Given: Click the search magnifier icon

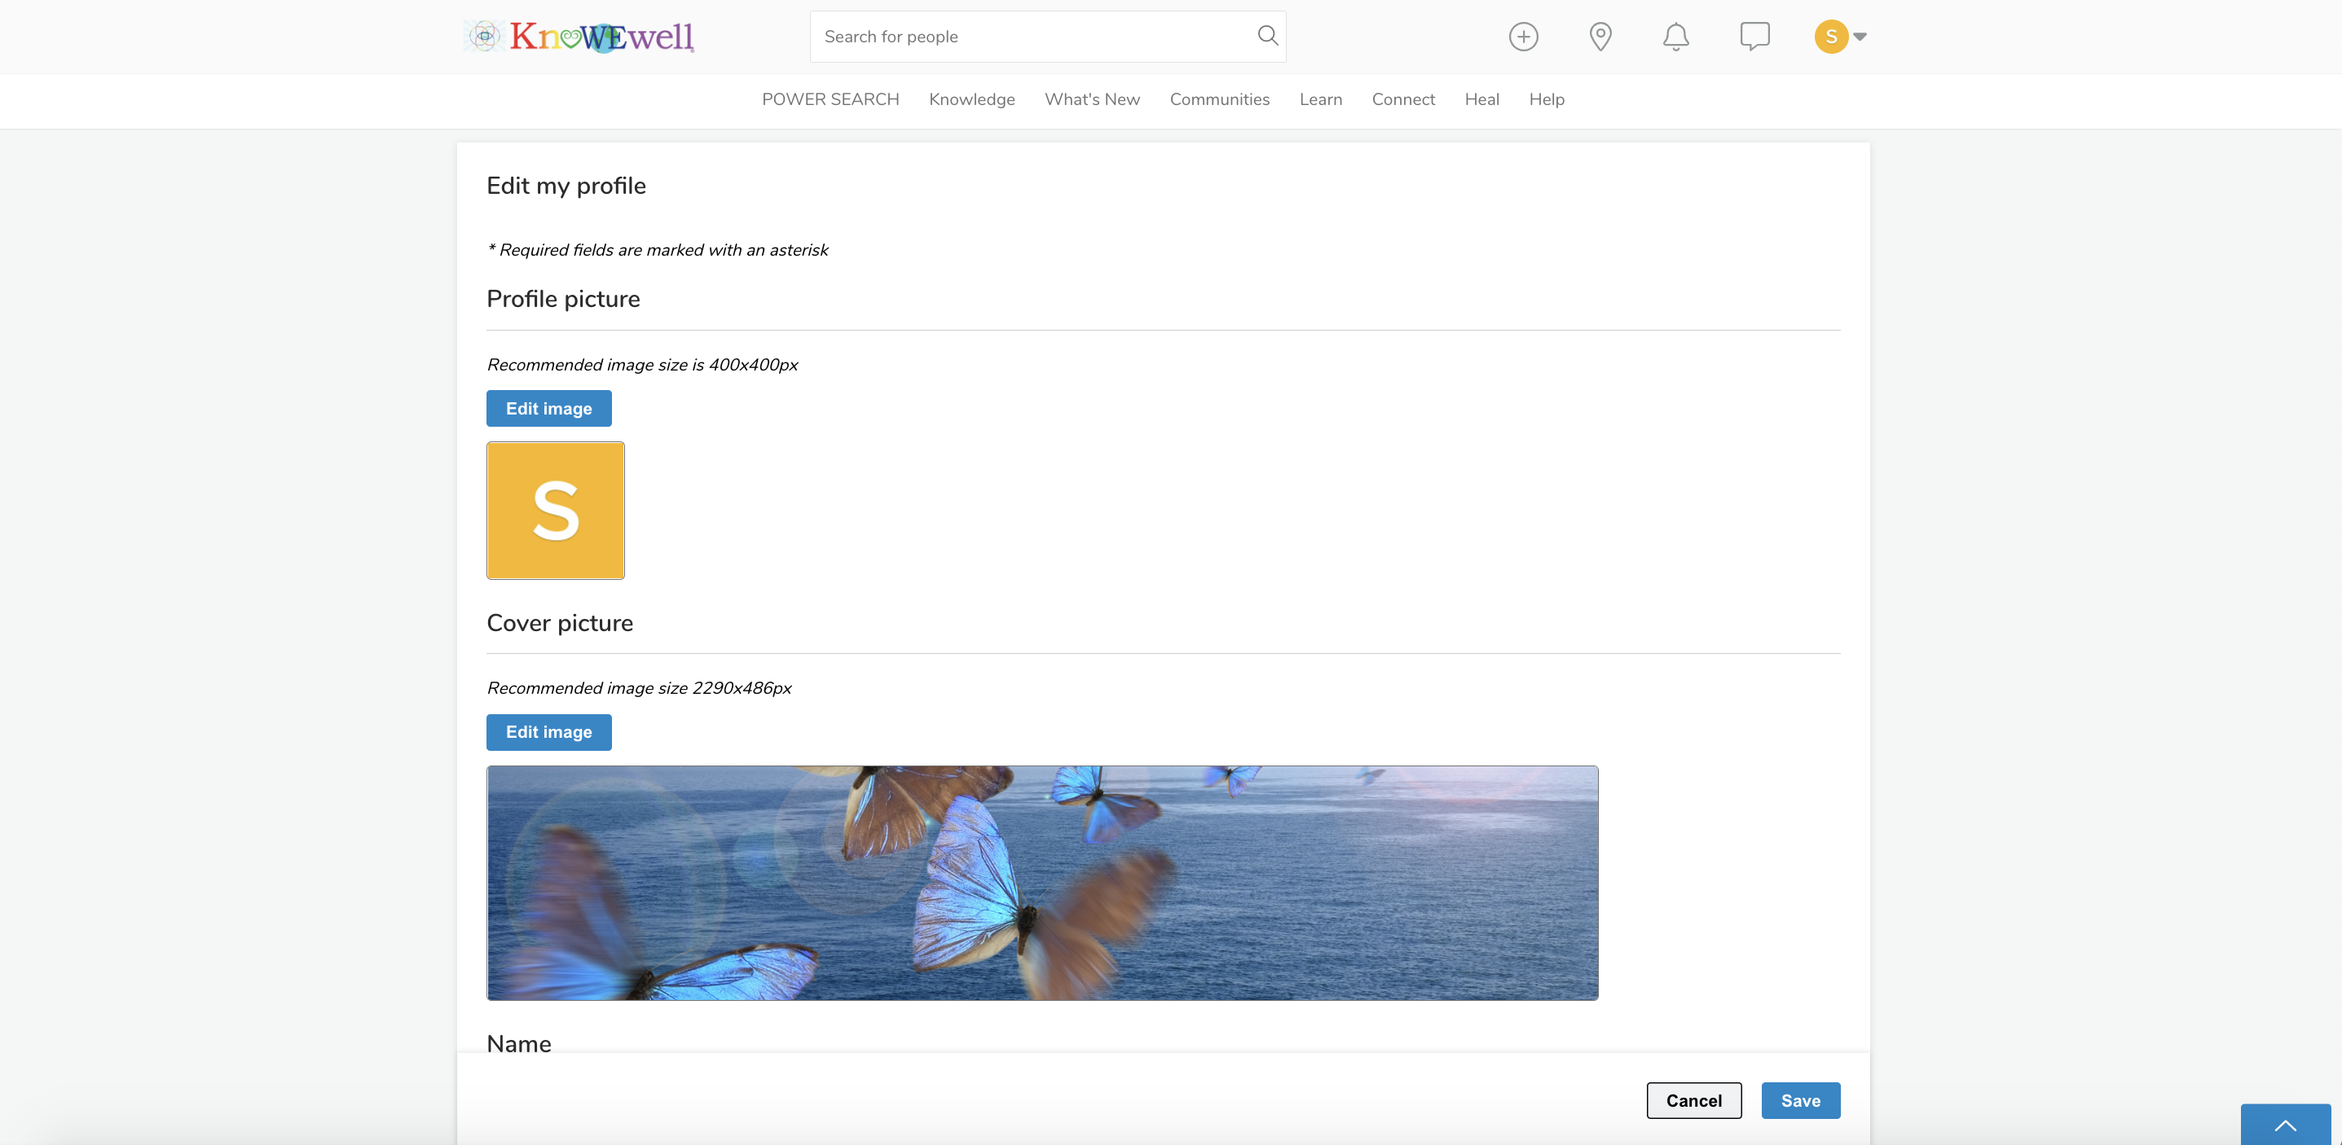Looking at the screenshot, I should [x=1267, y=36].
